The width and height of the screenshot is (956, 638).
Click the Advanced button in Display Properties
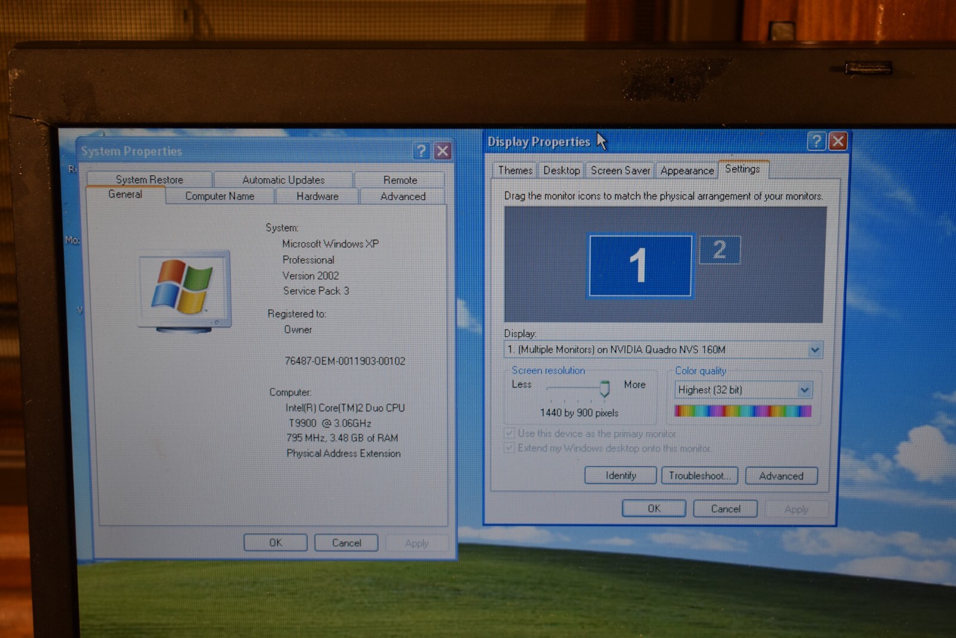coord(781,476)
